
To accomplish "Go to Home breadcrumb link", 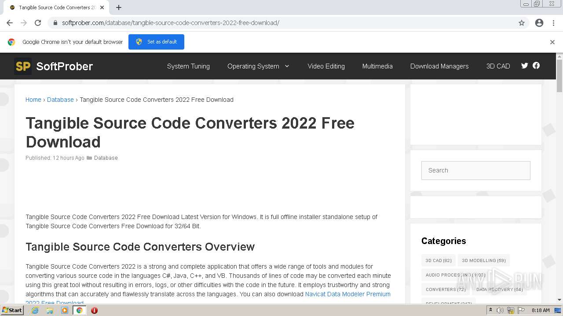I will [x=33, y=100].
